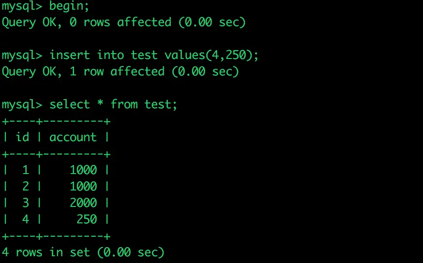Click the account value 250
The height and width of the screenshot is (263, 423).
pyautogui.click(x=87, y=219)
